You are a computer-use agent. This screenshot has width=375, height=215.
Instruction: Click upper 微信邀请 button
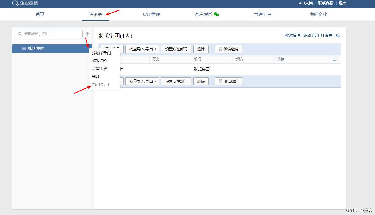click(x=228, y=49)
